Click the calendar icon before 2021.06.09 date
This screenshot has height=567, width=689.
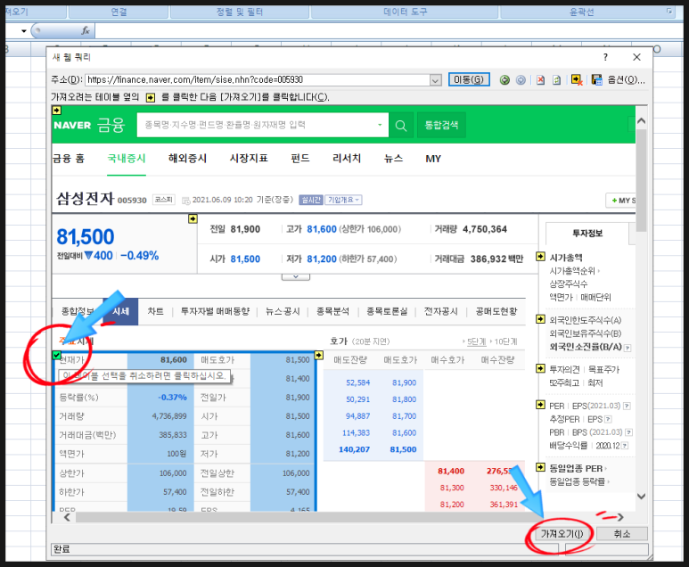(x=186, y=201)
